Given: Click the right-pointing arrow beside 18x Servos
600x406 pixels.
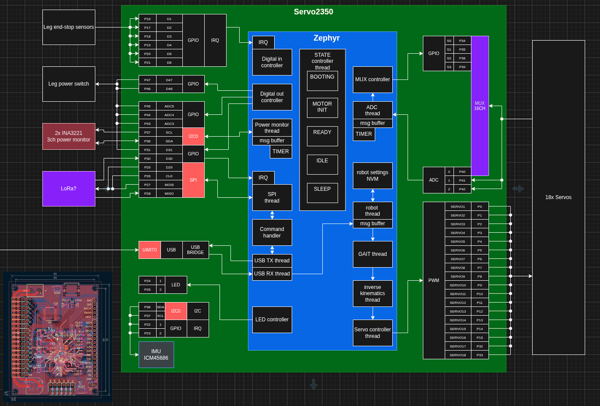Looking at the screenshot, I should [x=518, y=189].
